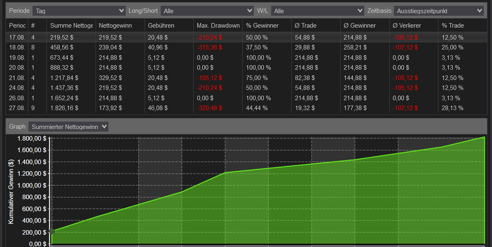This screenshot has width=492, height=247.
Task: Click the 82,38 $ average trade cell
Action: (305, 78)
